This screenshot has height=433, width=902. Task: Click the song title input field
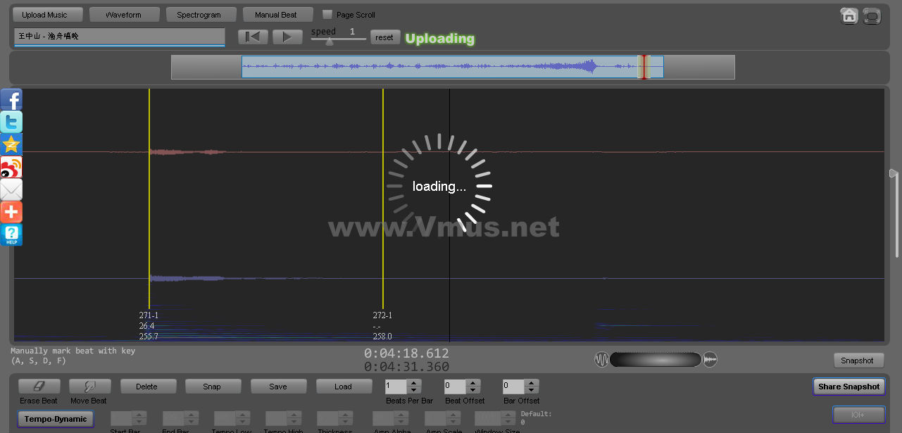119,36
